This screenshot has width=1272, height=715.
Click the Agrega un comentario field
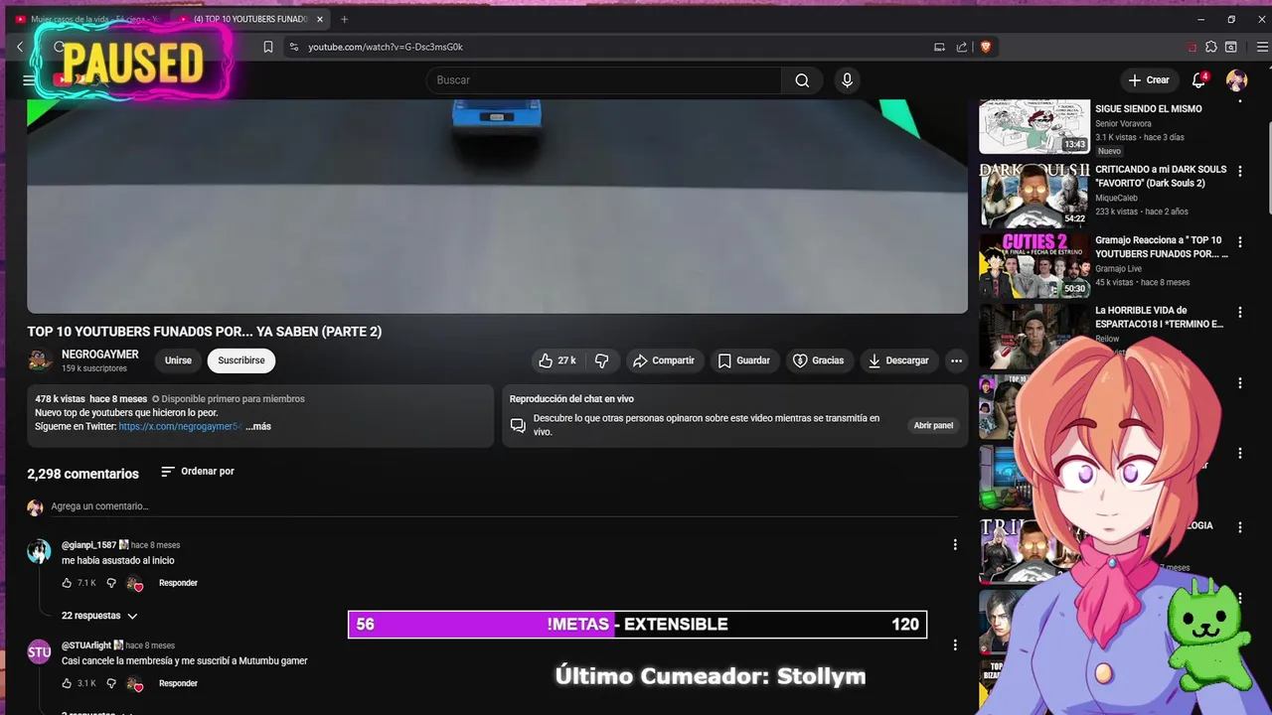(505, 506)
